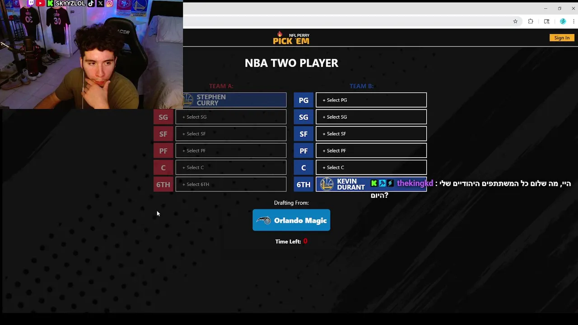
Task: Open the browser three-dot menu
Action: 574,21
